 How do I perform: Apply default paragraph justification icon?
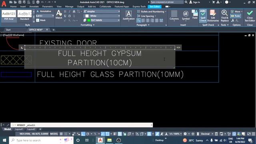[139, 20]
